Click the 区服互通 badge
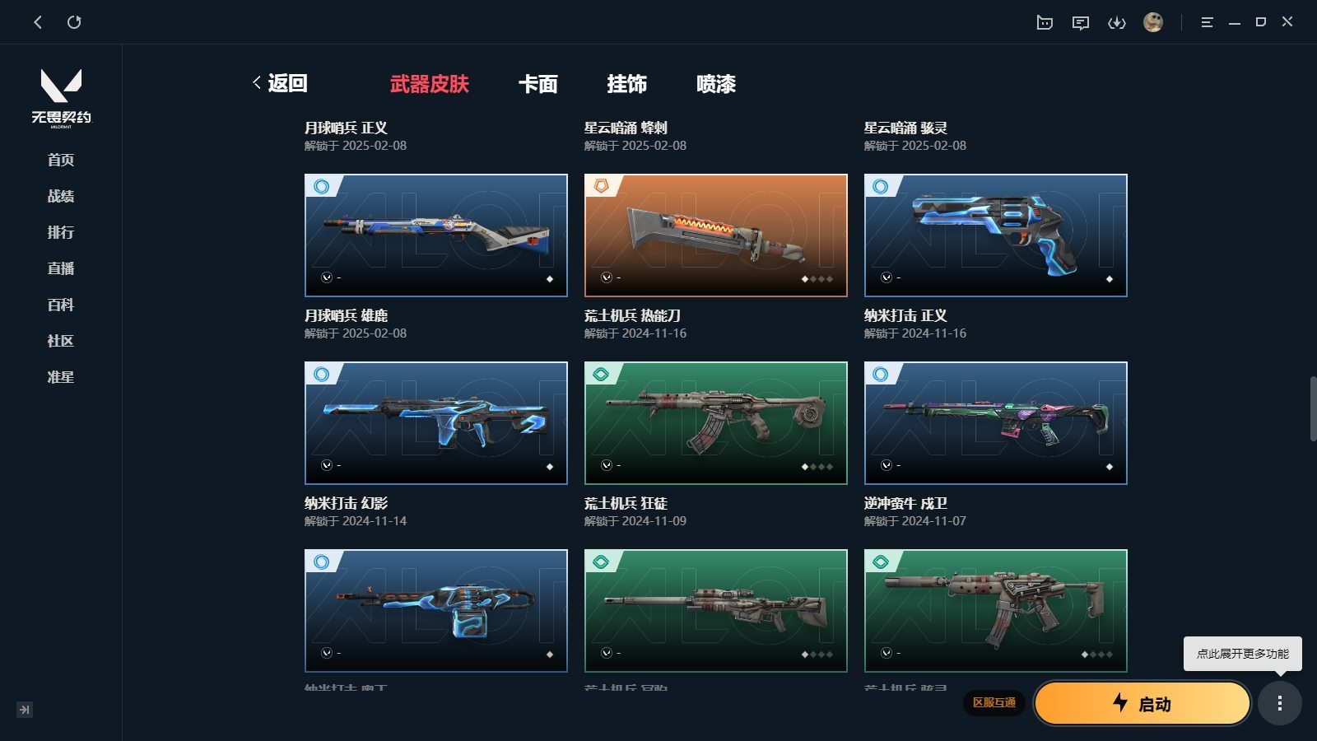Image resolution: width=1317 pixels, height=741 pixels. point(994,702)
